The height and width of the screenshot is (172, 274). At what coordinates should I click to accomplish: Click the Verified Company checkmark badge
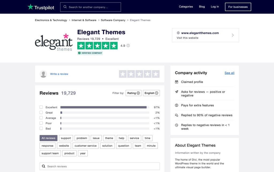(x=79, y=53)
